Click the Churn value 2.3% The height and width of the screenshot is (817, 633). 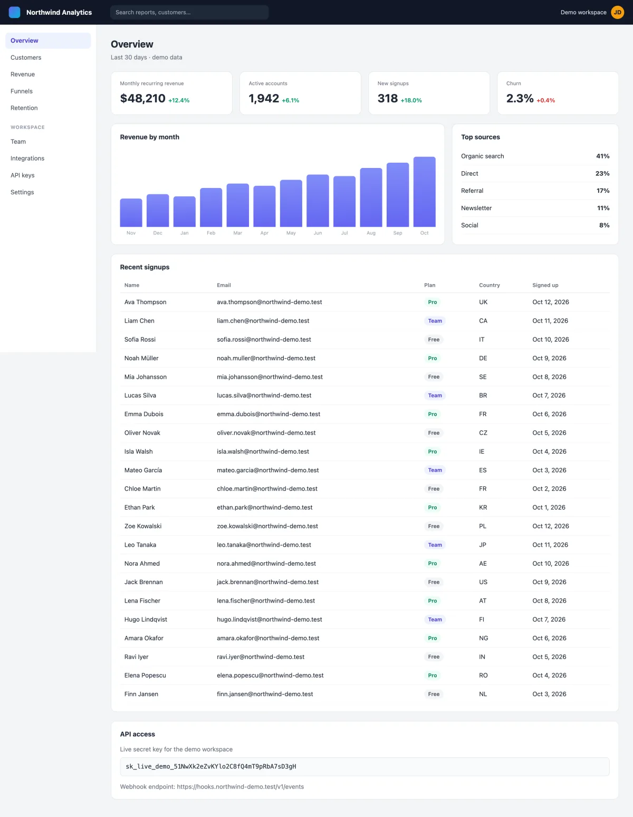point(520,98)
